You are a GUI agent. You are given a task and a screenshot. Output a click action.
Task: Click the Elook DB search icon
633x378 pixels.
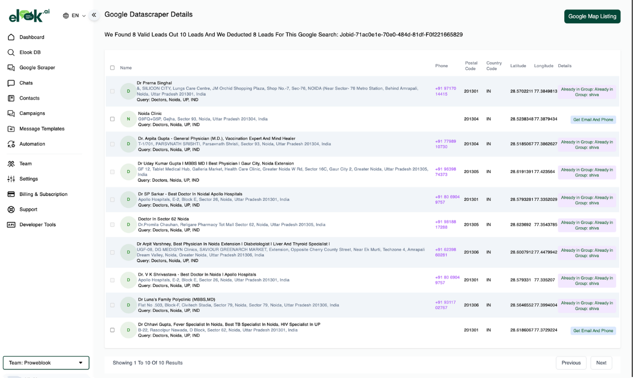[11, 52]
